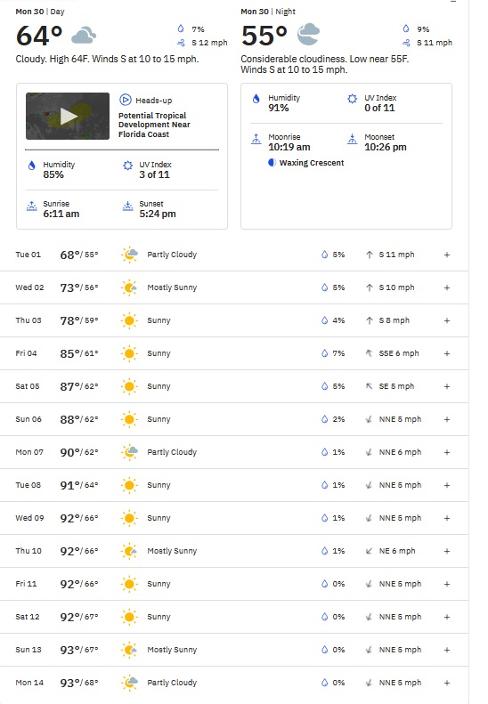Click the Moonset icon in night card
The image size is (488, 704).
pyautogui.click(x=353, y=139)
